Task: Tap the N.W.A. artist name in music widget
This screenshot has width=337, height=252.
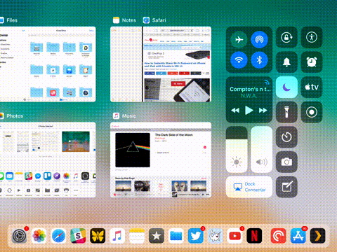Action: pos(249,95)
